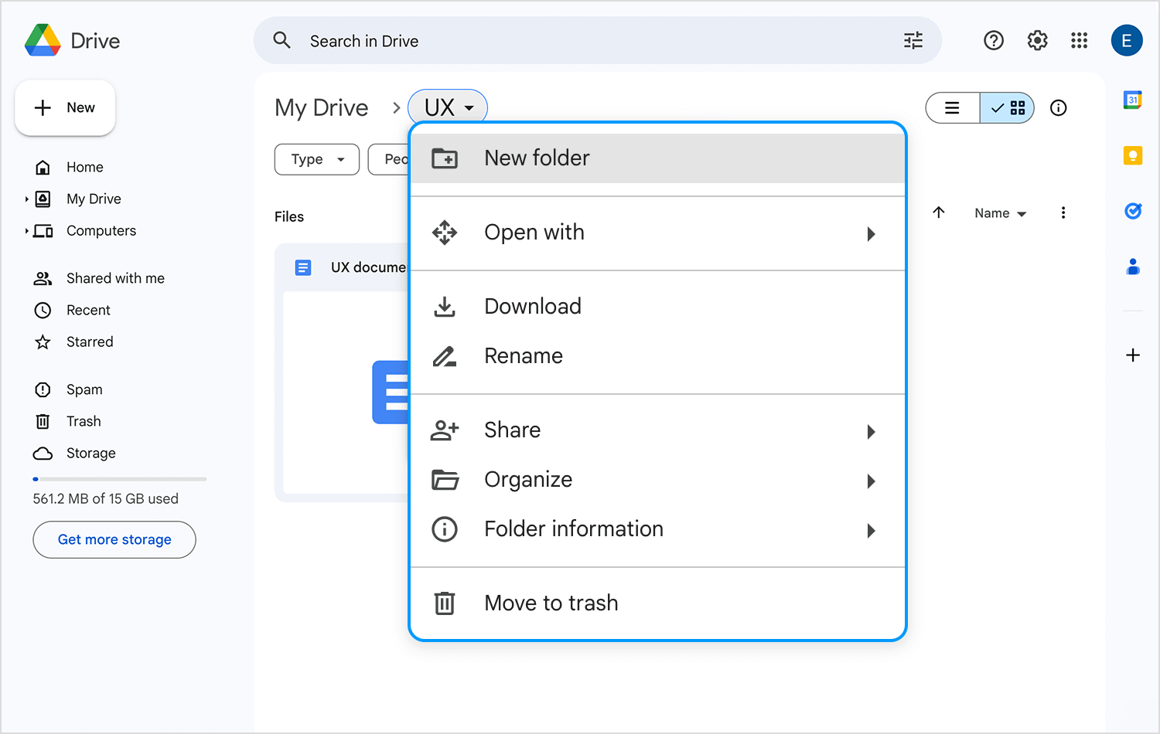The width and height of the screenshot is (1160, 734).
Task: Click the "UX docume" file name
Action: coord(368,267)
